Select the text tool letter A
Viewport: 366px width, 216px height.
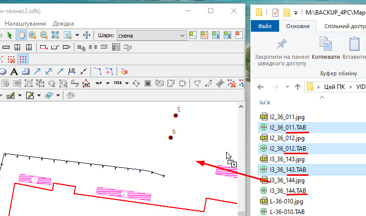[14, 71]
